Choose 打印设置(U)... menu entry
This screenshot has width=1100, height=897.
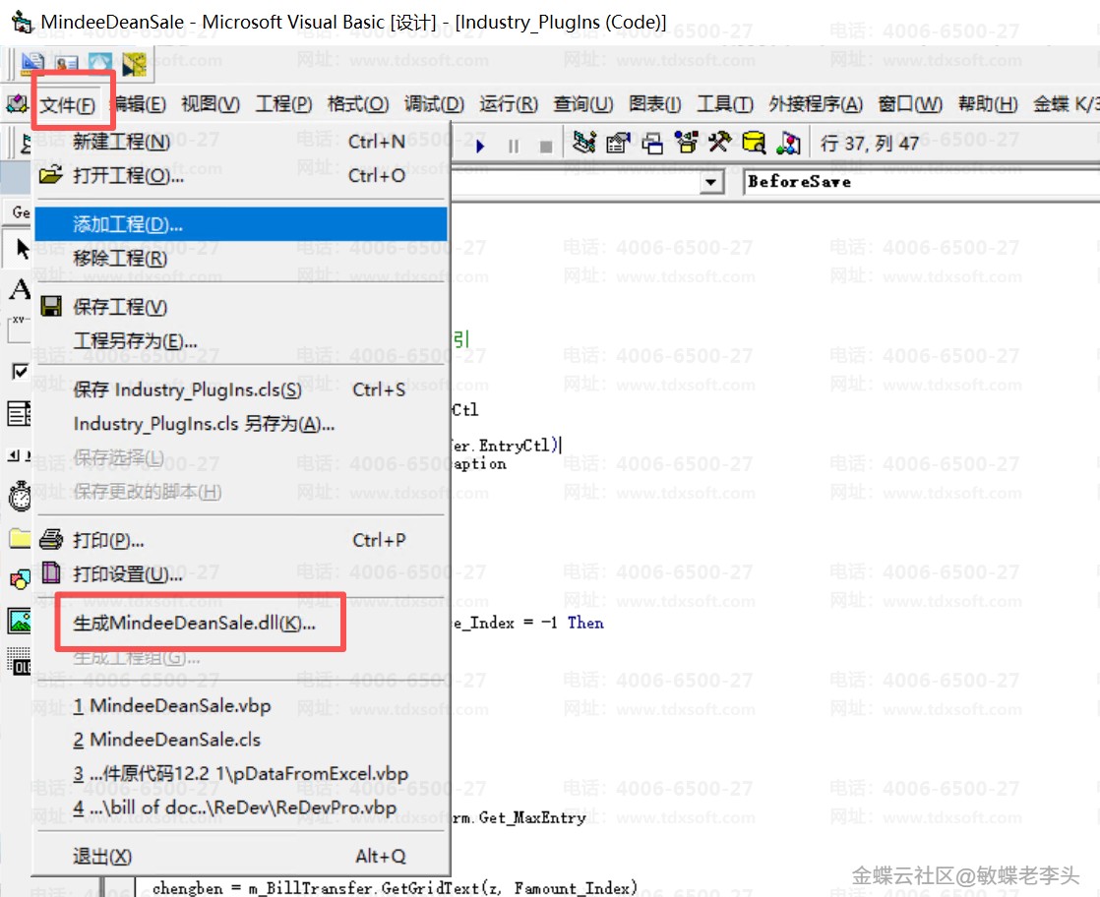241,574
